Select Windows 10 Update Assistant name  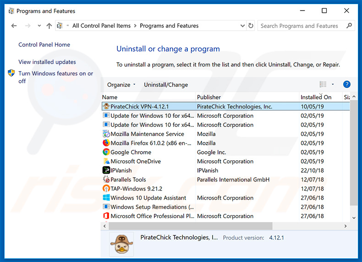148,198
